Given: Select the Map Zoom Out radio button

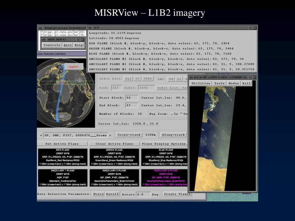Looking at the screenshot, I should [181, 113].
